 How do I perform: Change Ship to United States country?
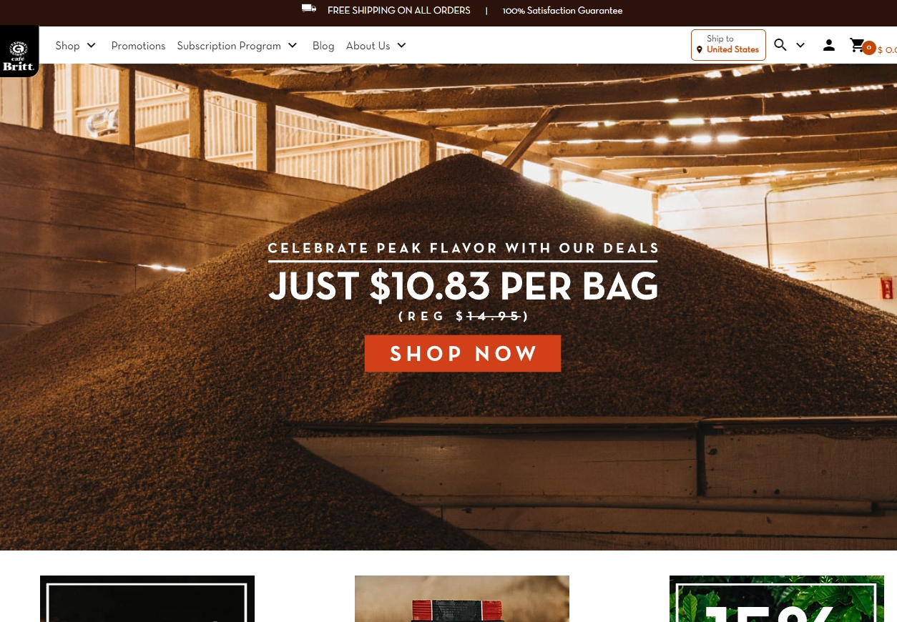click(x=728, y=45)
